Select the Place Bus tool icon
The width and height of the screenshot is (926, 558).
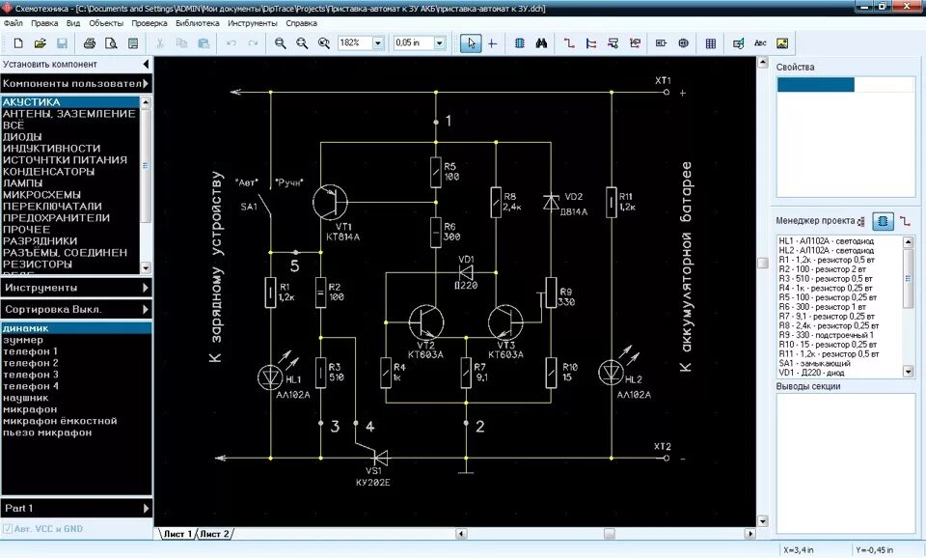click(590, 43)
